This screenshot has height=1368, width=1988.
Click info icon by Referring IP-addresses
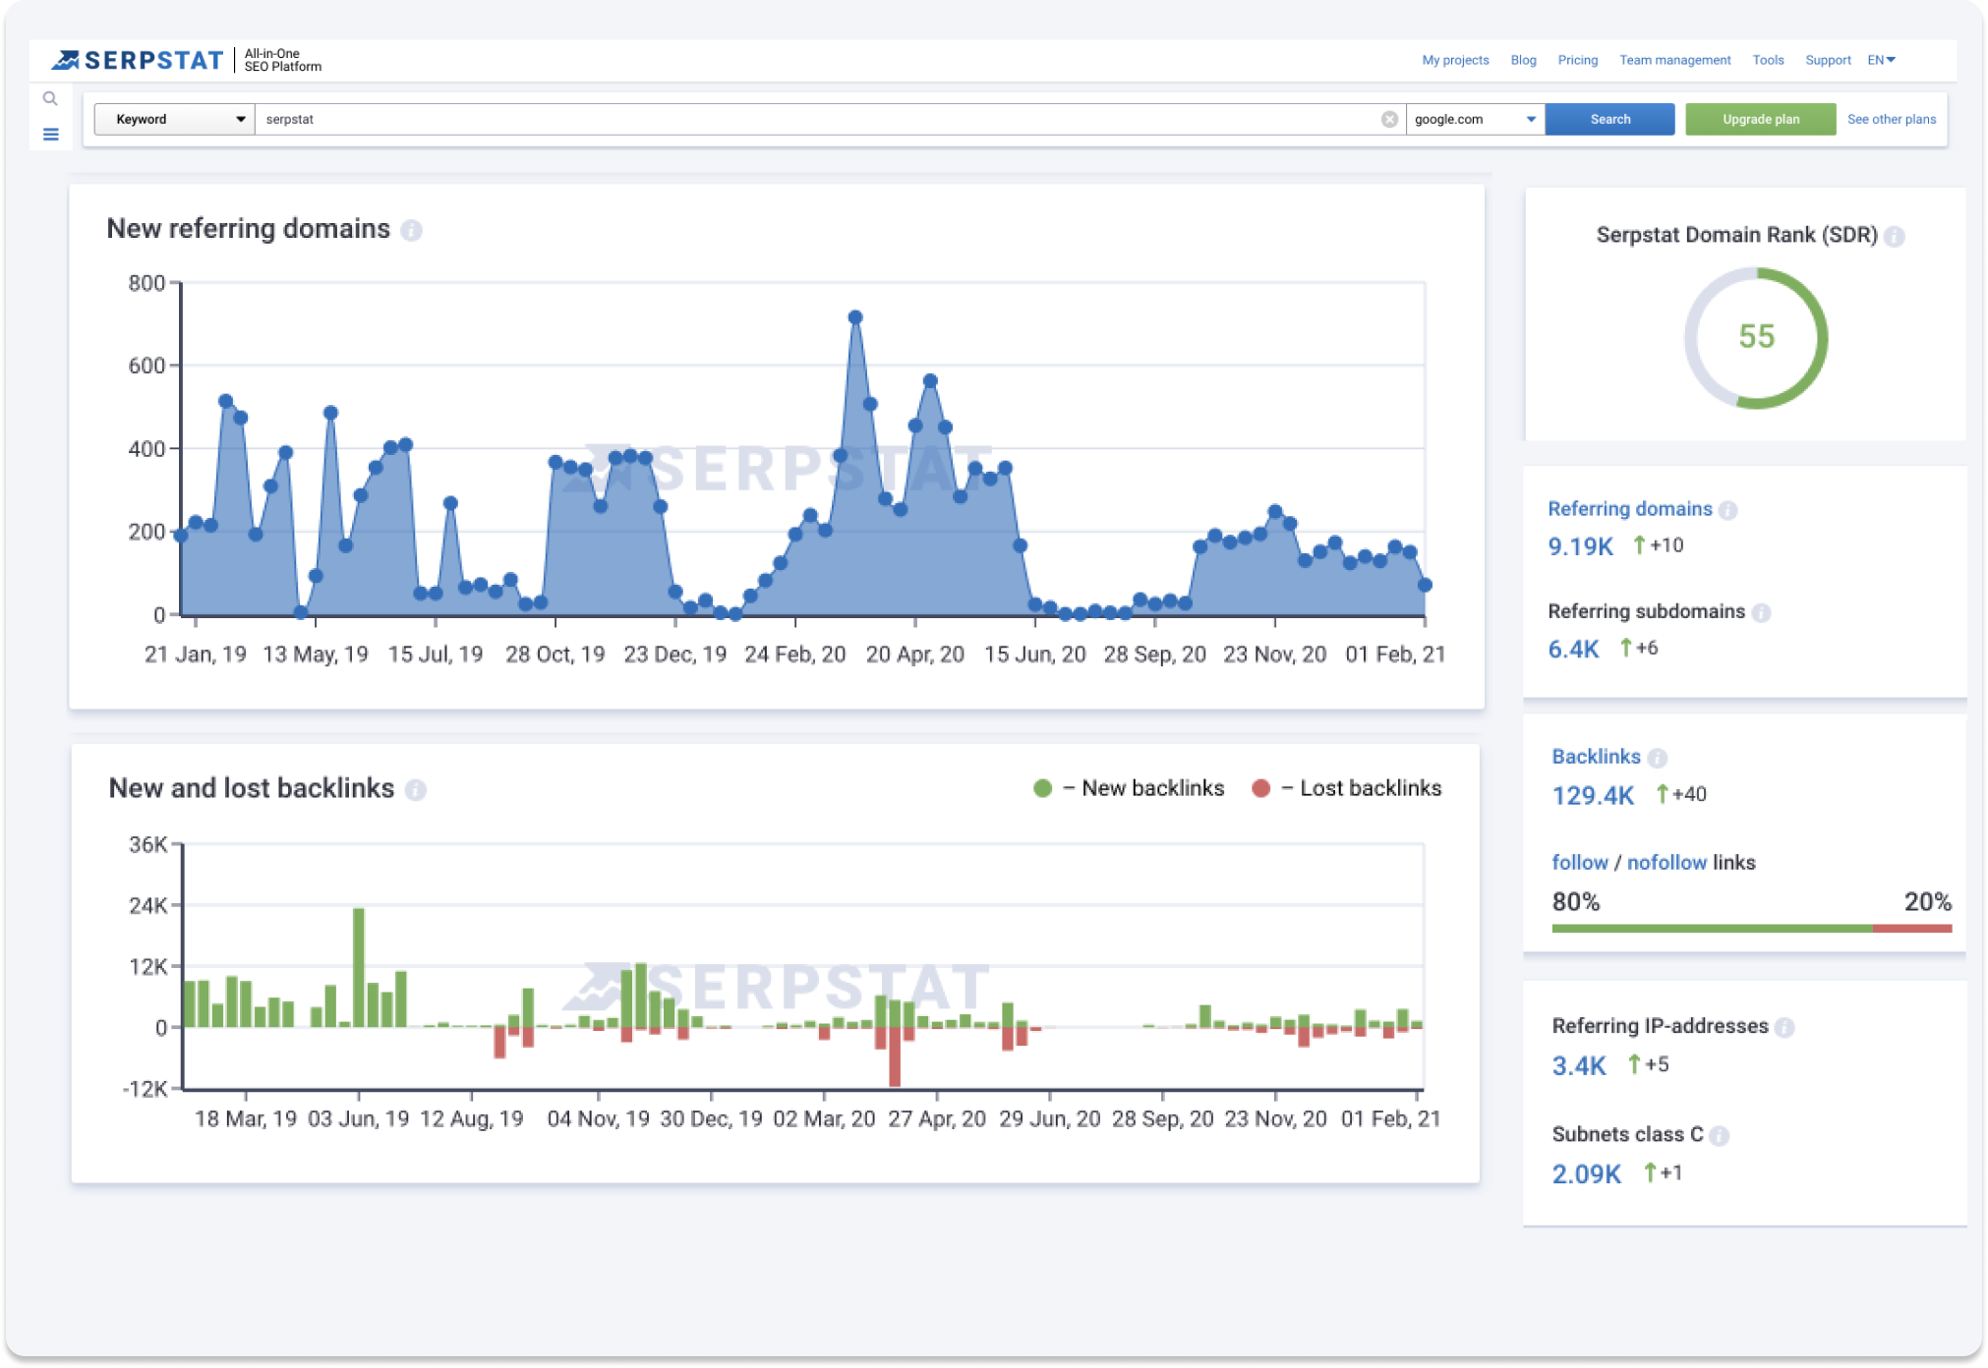point(1784,1027)
